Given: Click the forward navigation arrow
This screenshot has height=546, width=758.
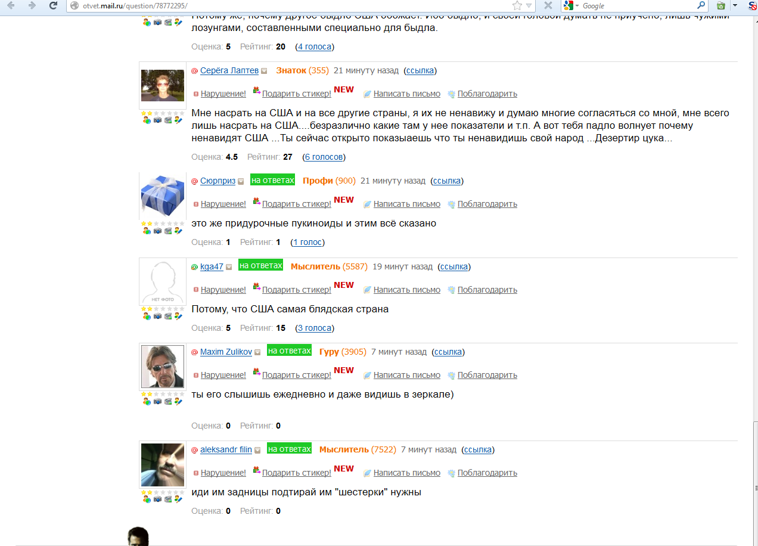Looking at the screenshot, I should click(32, 5).
